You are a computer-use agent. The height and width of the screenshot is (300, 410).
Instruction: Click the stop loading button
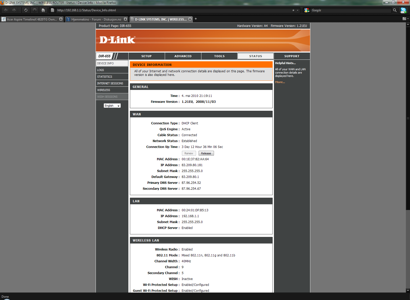[x=35, y=10]
